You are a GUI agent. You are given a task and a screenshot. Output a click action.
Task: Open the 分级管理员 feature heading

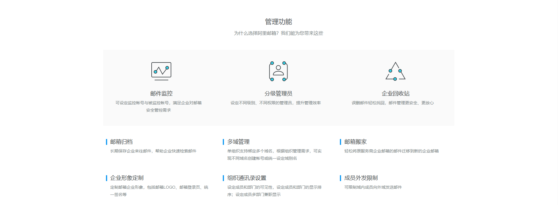278,93
